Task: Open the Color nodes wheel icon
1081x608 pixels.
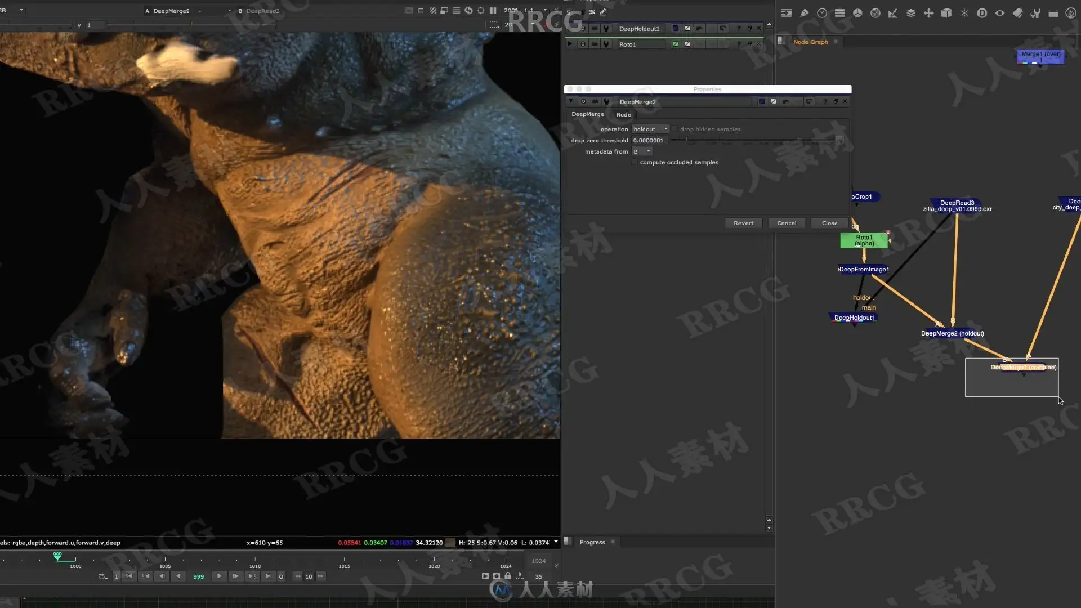Action: pyautogui.click(x=857, y=13)
